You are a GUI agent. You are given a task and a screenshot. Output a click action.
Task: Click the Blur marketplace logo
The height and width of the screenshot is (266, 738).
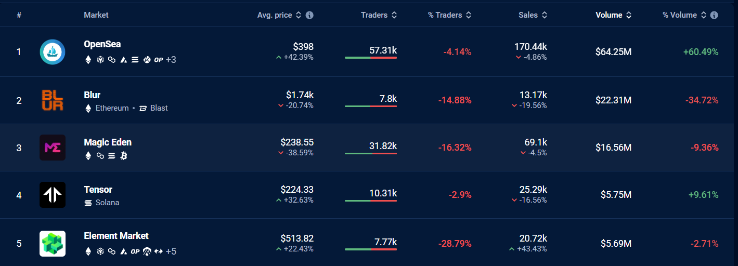(x=52, y=100)
